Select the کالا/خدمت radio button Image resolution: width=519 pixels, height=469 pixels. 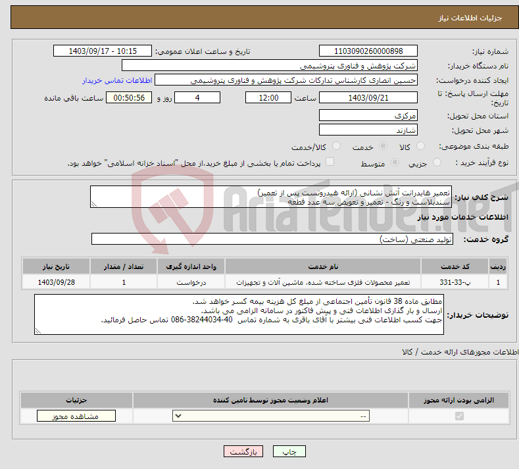click(x=336, y=146)
